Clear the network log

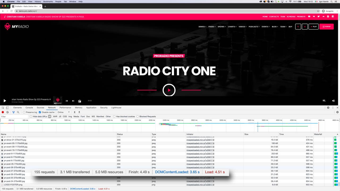(7, 112)
